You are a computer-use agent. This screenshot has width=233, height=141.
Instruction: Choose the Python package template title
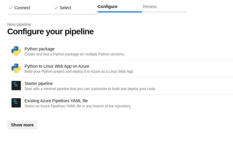point(40,49)
